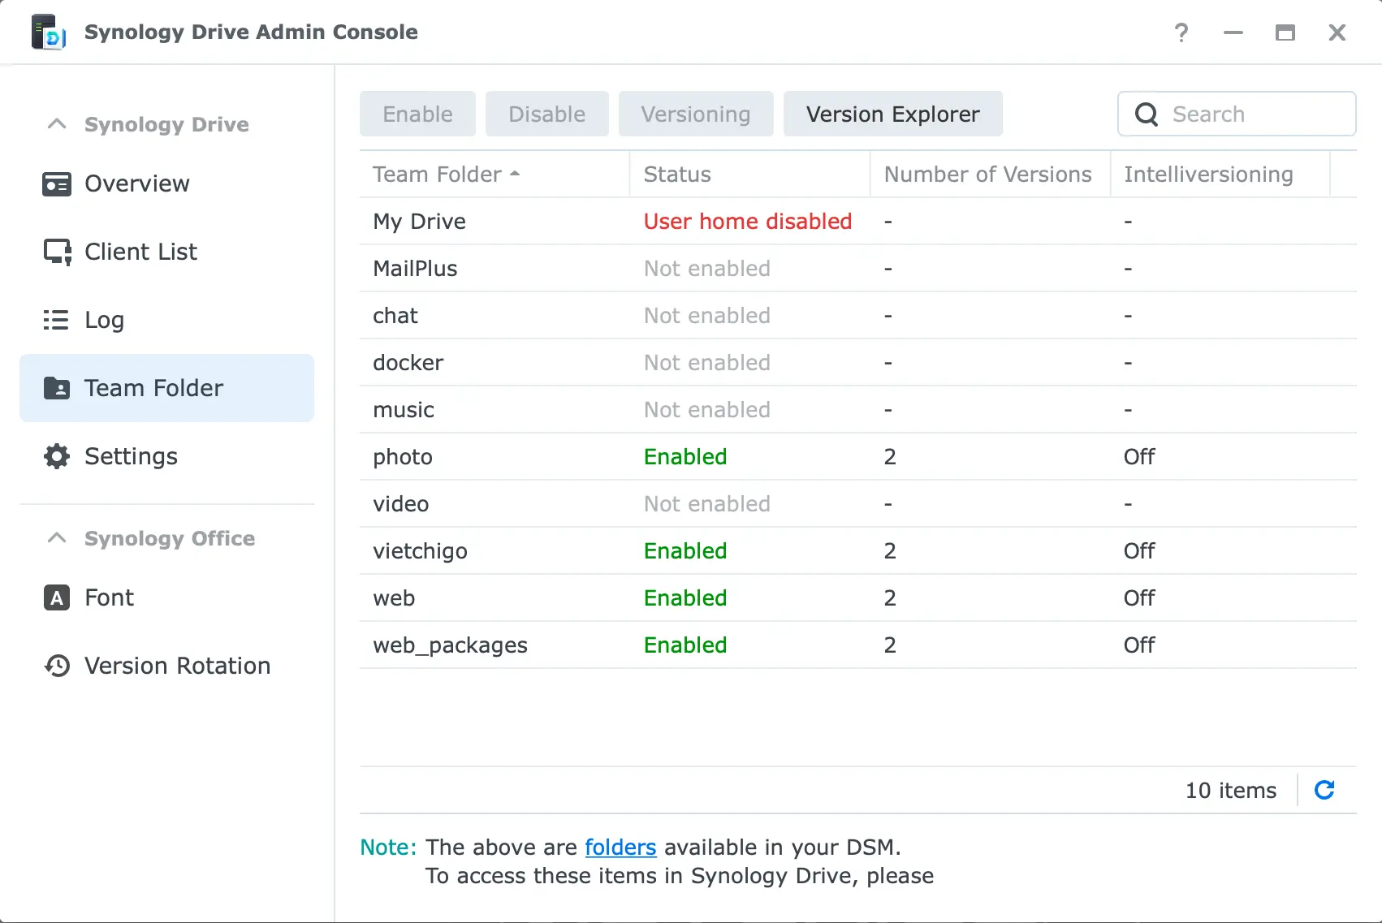Click the Overview icon in sidebar
This screenshot has width=1382, height=923.
pos(56,184)
